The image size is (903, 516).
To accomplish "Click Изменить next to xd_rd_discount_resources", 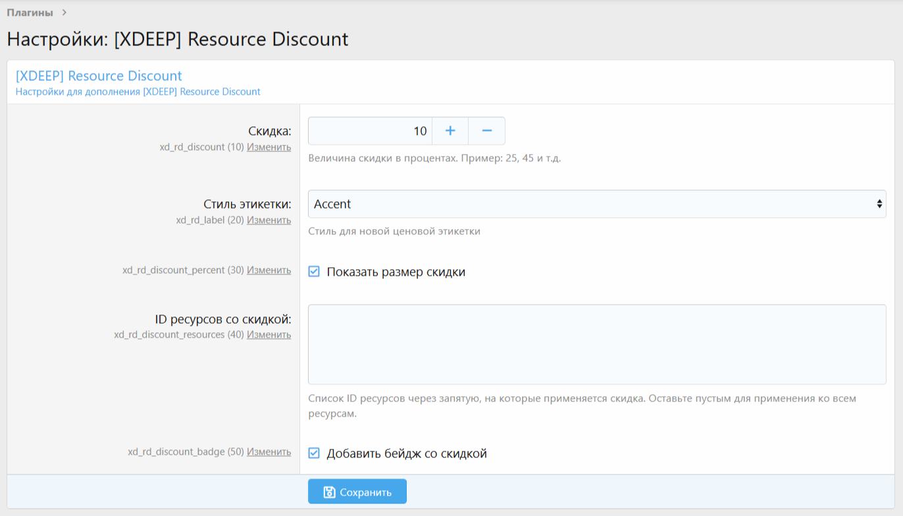I will click(269, 335).
